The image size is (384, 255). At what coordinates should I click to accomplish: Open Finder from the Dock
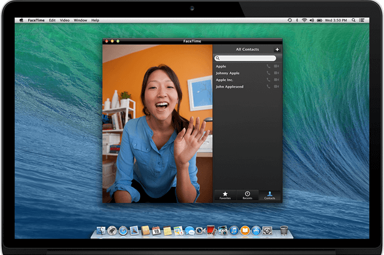[x=101, y=230]
